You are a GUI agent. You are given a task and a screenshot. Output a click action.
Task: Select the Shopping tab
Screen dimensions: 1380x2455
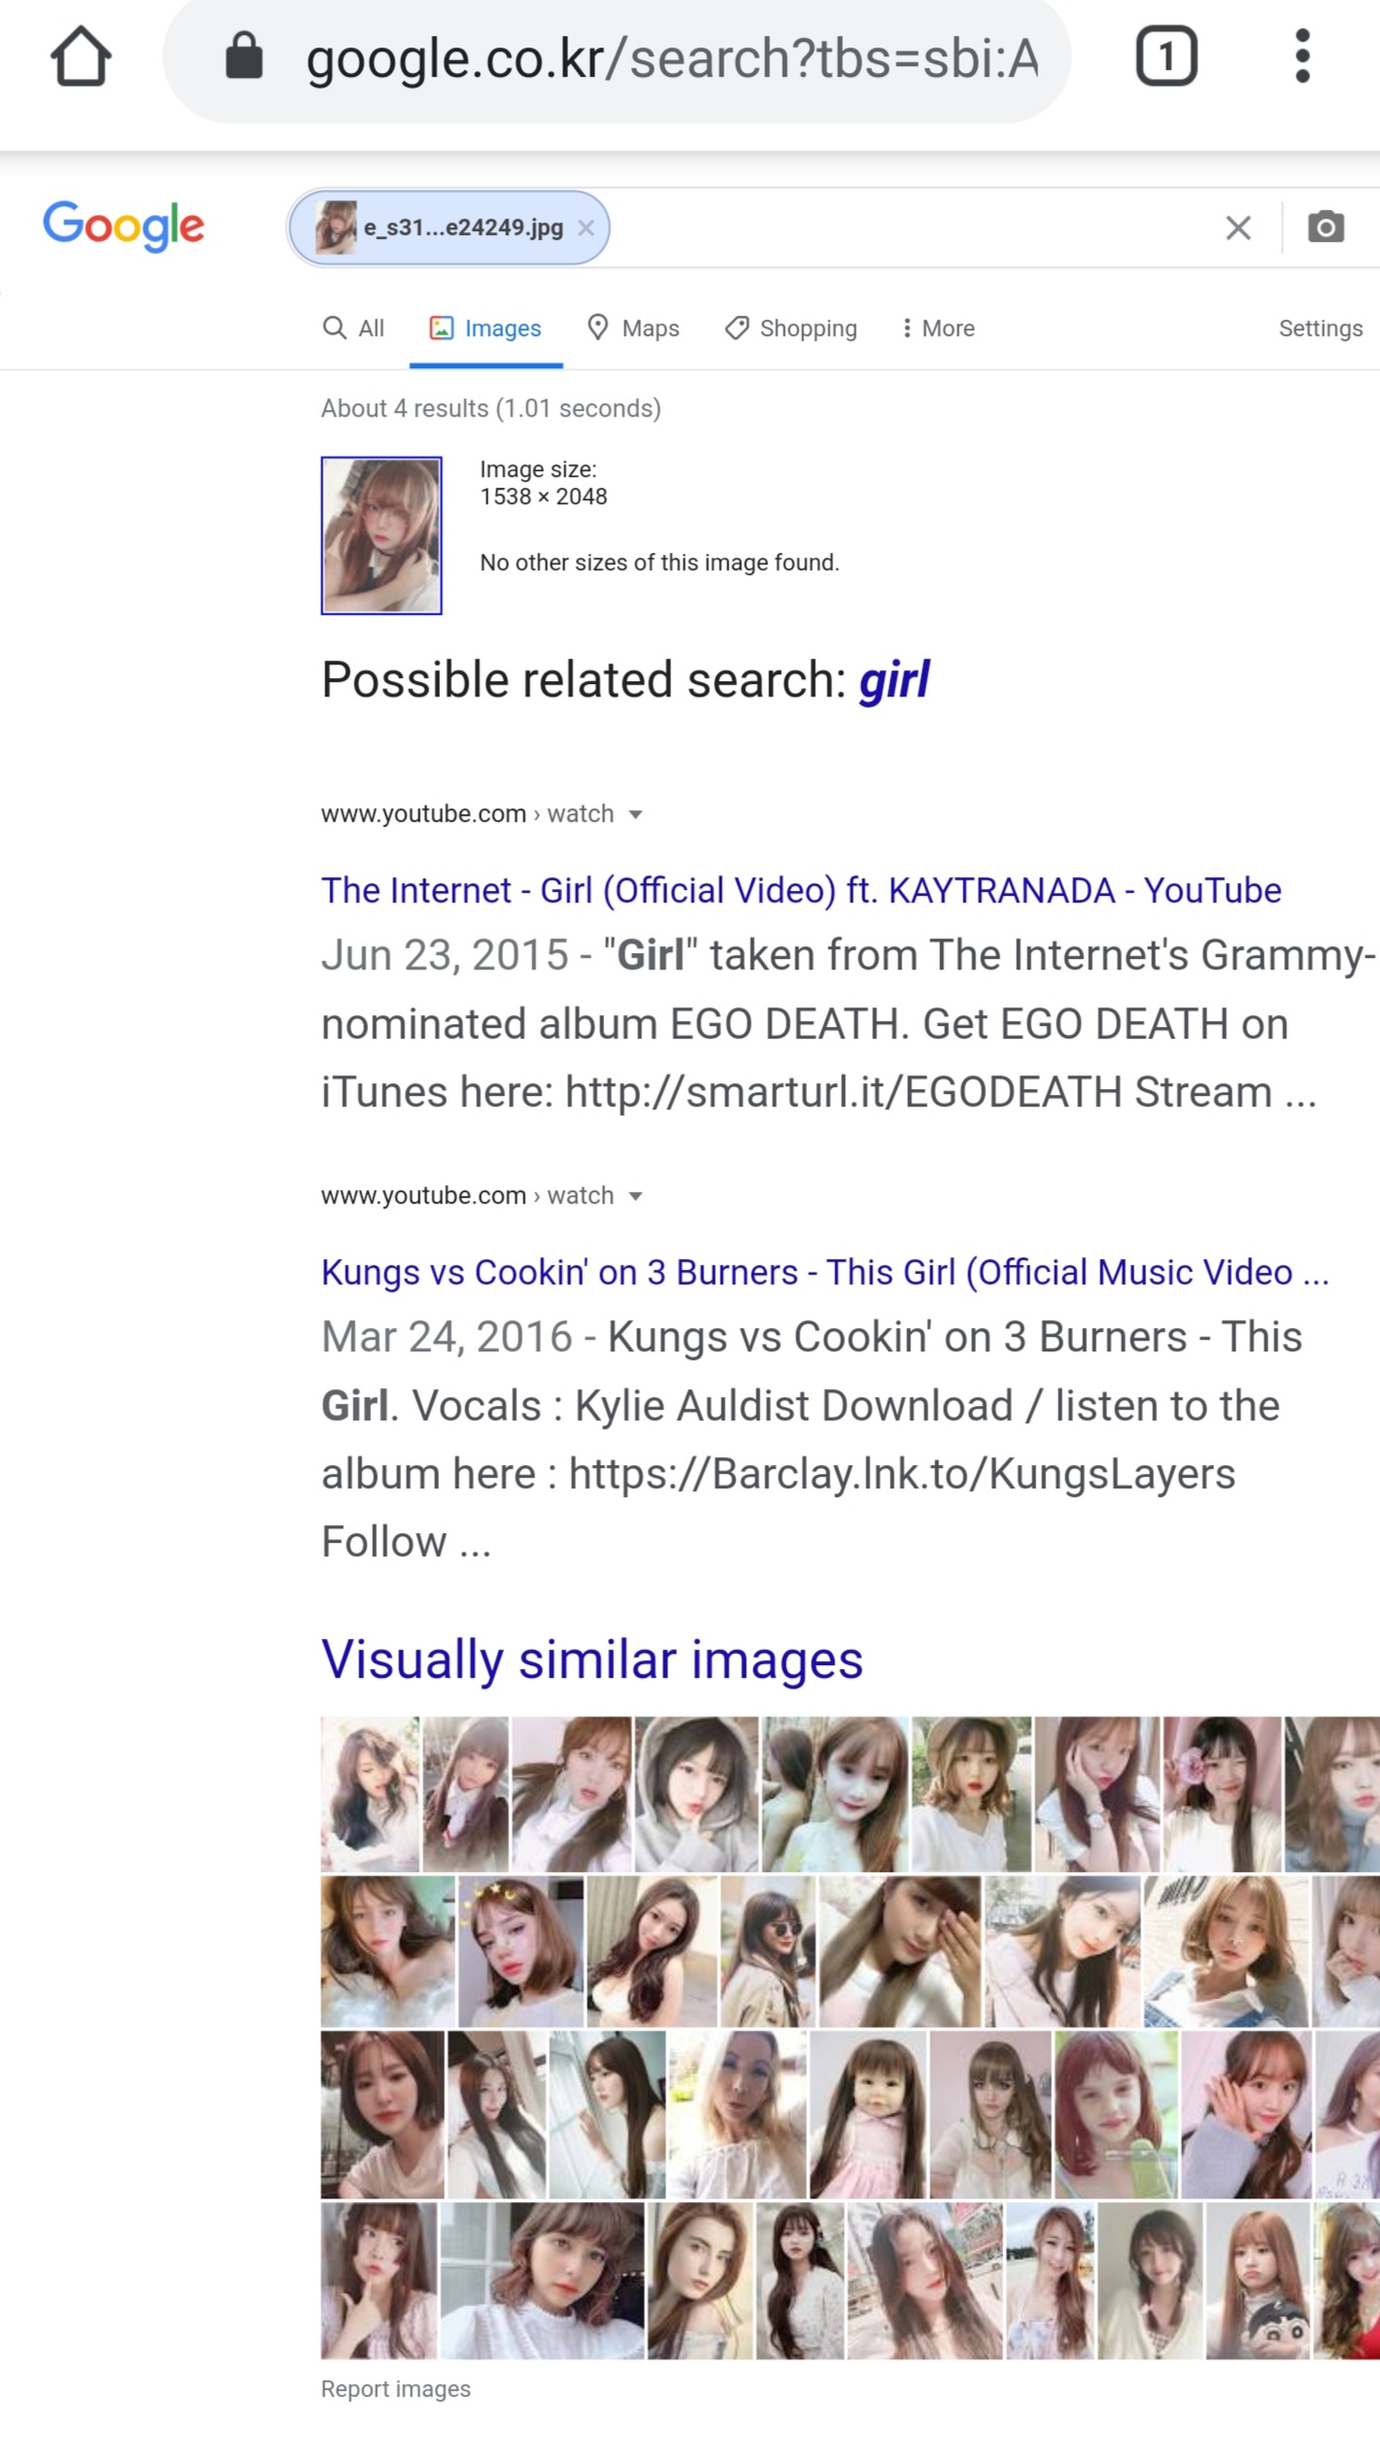pos(791,328)
